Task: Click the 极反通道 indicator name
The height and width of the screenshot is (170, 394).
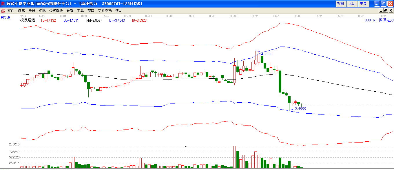Action: point(28,20)
